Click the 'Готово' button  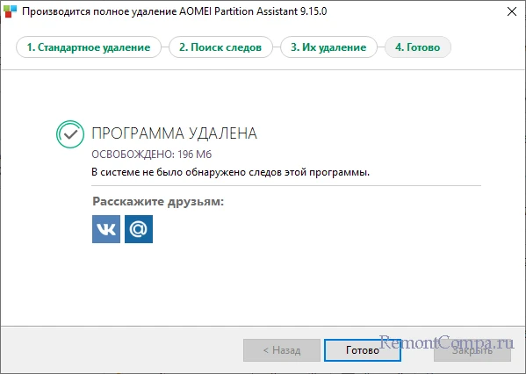pos(363,350)
